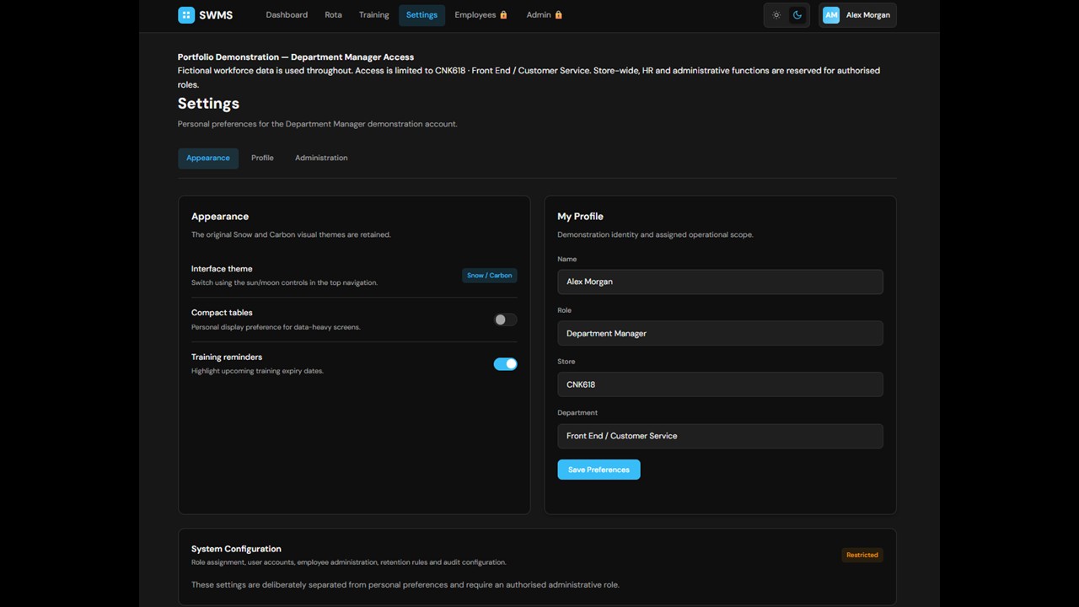Switch to the Profile tab

coord(262,158)
